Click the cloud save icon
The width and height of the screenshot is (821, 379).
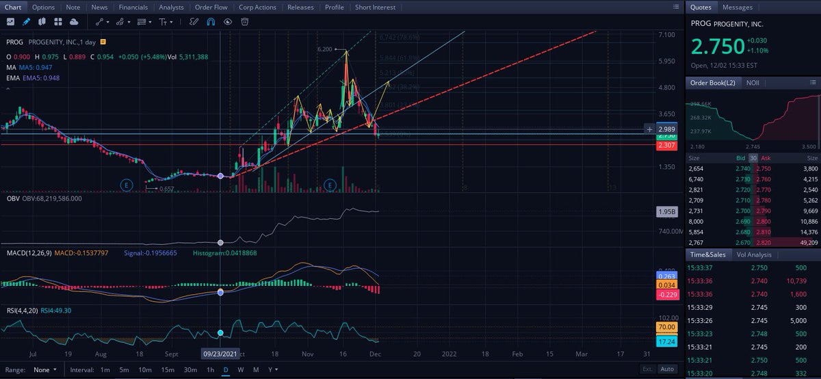(x=73, y=21)
